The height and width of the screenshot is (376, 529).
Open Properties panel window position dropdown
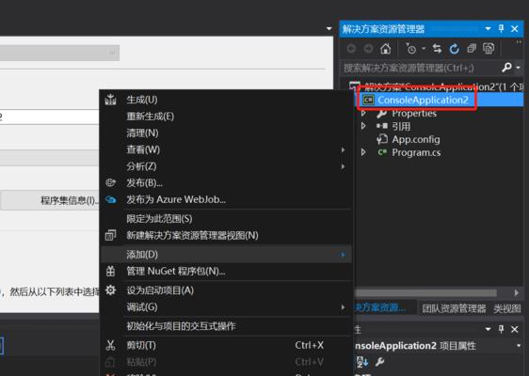(488, 329)
